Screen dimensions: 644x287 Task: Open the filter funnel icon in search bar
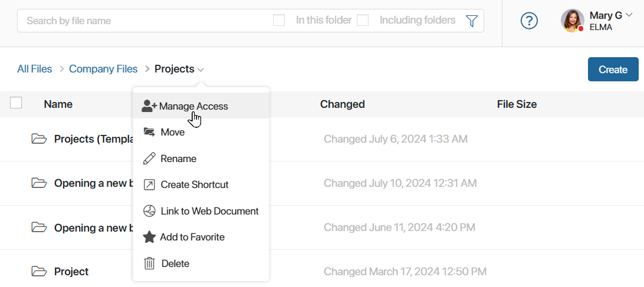(472, 21)
